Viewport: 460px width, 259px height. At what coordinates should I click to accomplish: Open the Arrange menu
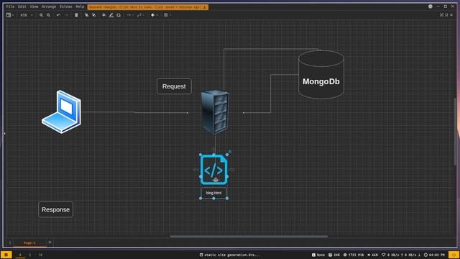click(49, 6)
